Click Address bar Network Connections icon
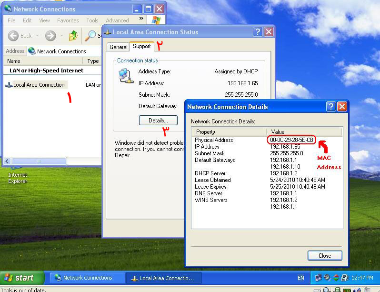 pyautogui.click(x=32, y=51)
